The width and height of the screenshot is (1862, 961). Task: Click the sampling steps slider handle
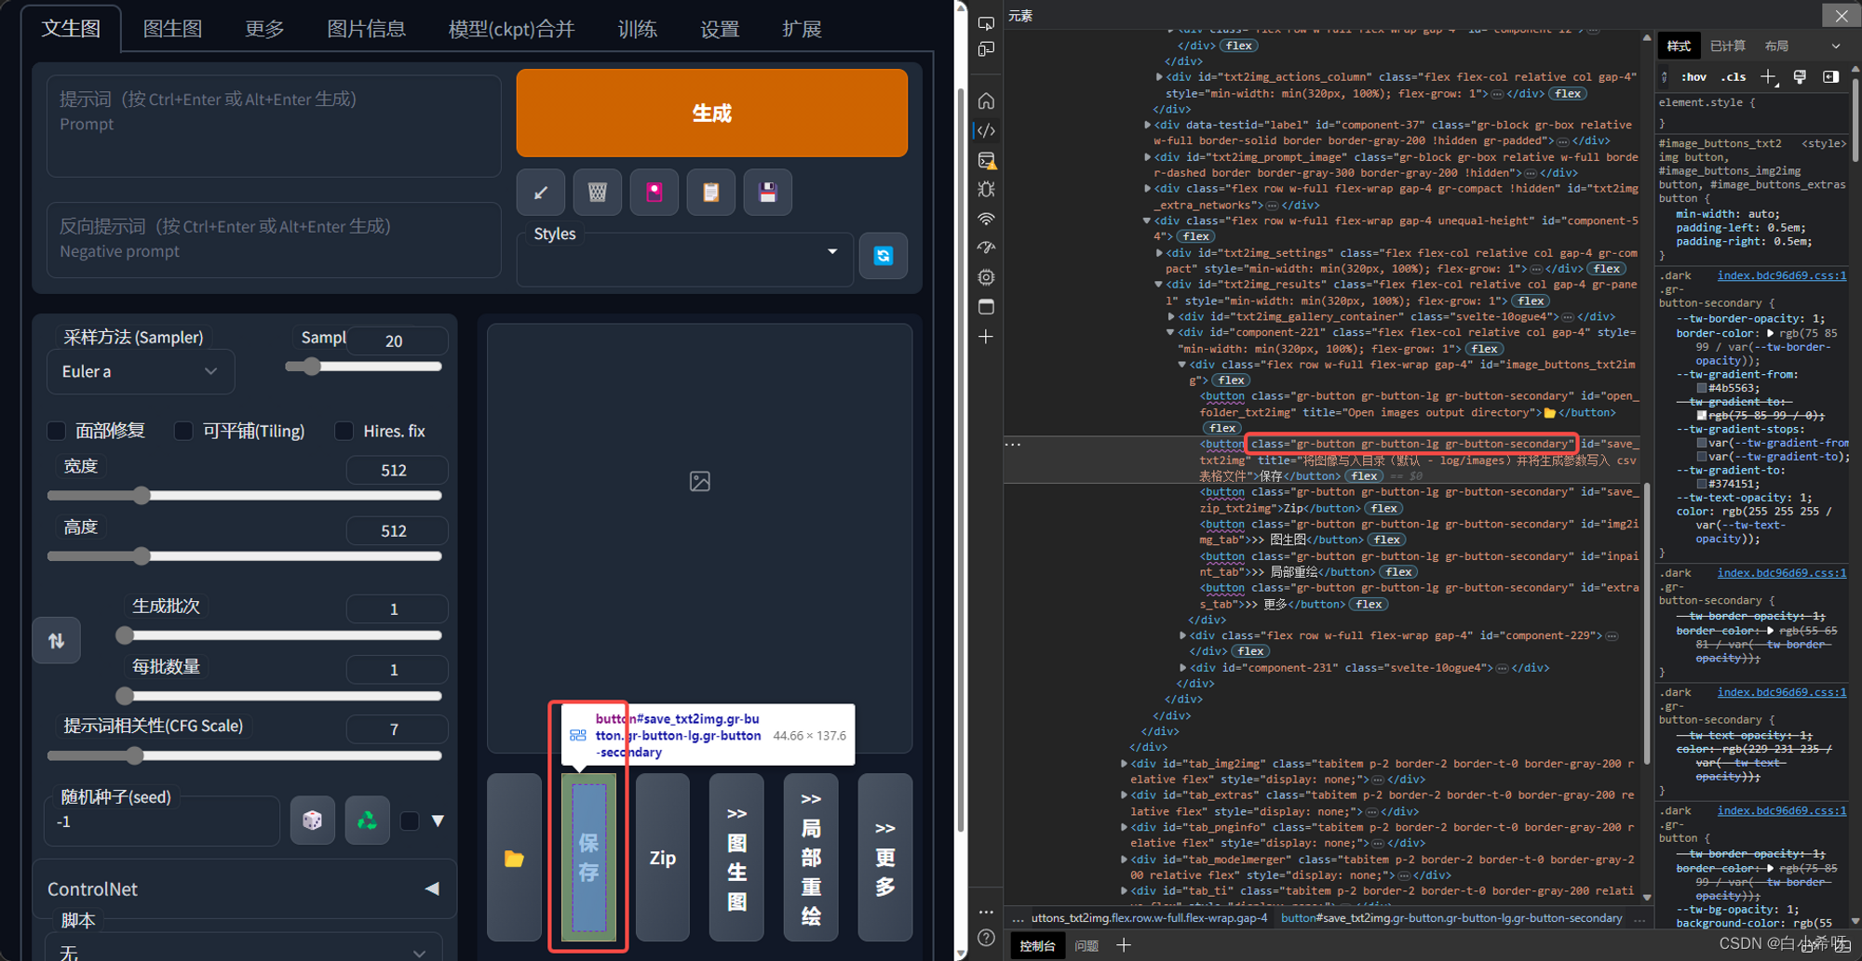[312, 367]
